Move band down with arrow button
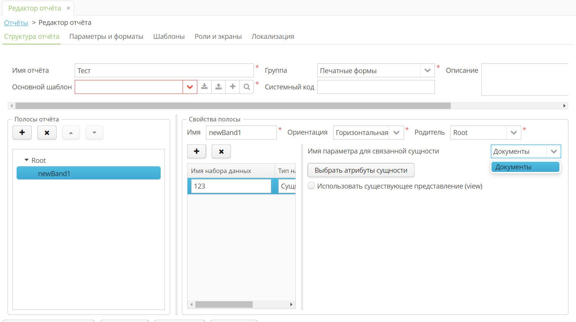Screen dimensions: 576x322 click(94, 132)
